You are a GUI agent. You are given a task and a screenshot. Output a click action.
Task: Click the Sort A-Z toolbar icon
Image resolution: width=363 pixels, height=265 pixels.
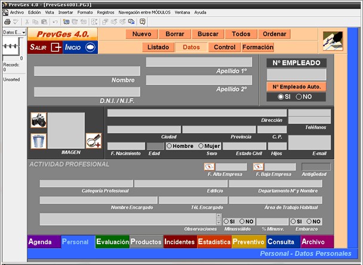[94, 22]
